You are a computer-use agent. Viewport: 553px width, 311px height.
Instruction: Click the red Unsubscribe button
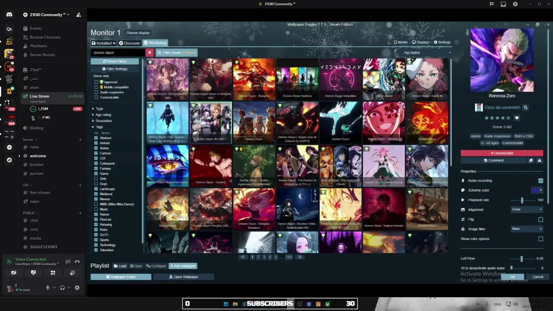tap(502, 153)
